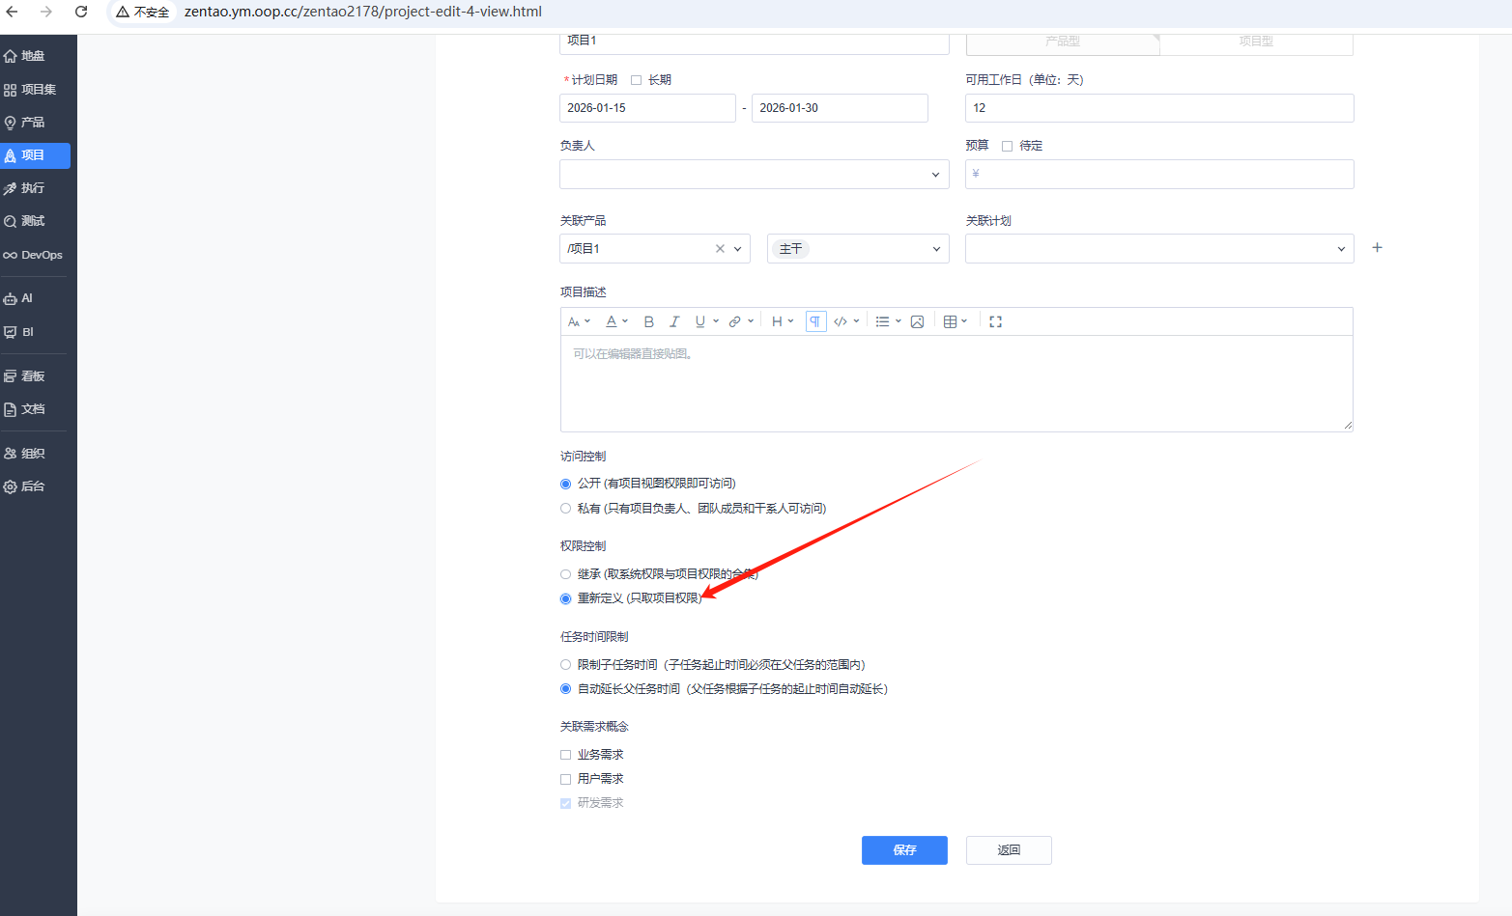This screenshot has width=1512, height=916.
Task: Check the 业务需求 checkbox
Action: click(566, 755)
